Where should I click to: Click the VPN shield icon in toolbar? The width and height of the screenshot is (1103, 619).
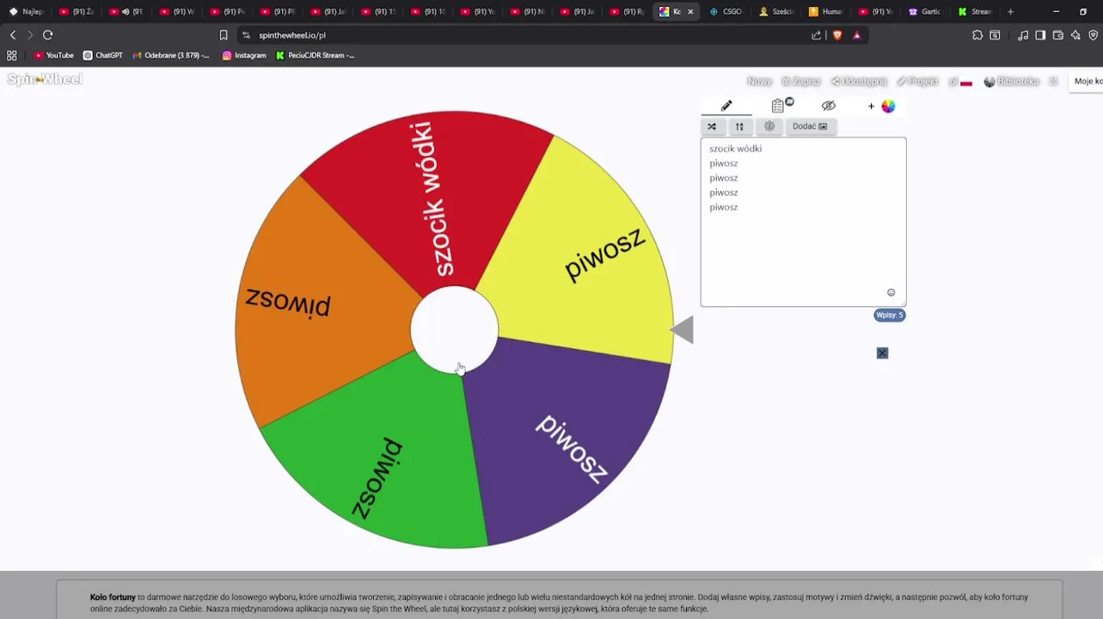click(x=1094, y=35)
